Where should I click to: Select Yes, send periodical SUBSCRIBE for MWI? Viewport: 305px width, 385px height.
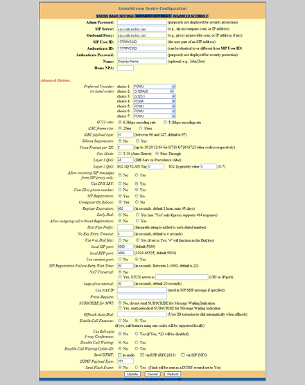120,308
